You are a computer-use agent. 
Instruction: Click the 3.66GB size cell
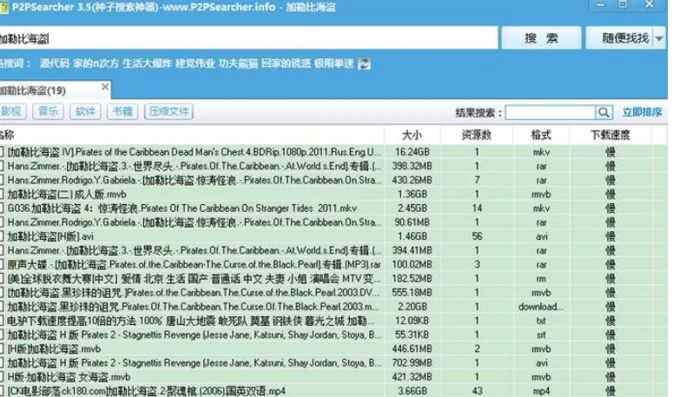coord(412,391)
